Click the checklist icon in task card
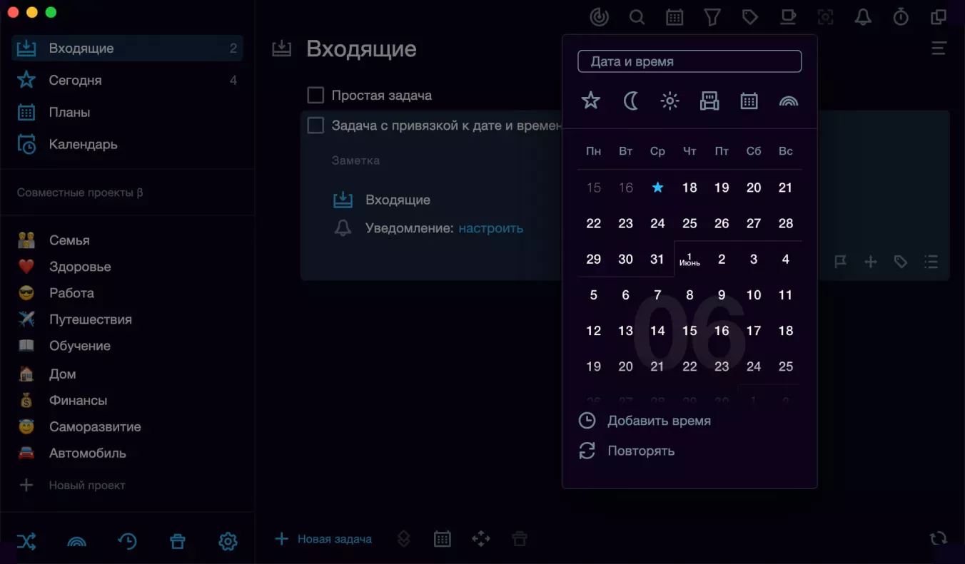The image size is (965, 564). [x=931, y=262]
